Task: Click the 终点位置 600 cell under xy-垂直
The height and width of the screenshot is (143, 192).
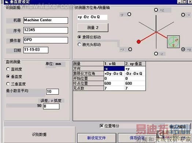Action: 135,83
